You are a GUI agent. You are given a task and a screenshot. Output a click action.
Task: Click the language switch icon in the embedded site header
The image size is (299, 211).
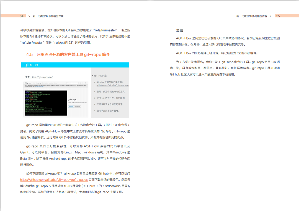tap(80, 83)
